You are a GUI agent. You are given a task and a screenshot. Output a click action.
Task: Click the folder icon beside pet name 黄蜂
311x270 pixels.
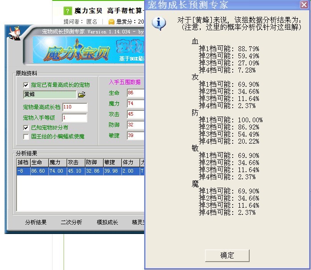click(x=81, y=94)
